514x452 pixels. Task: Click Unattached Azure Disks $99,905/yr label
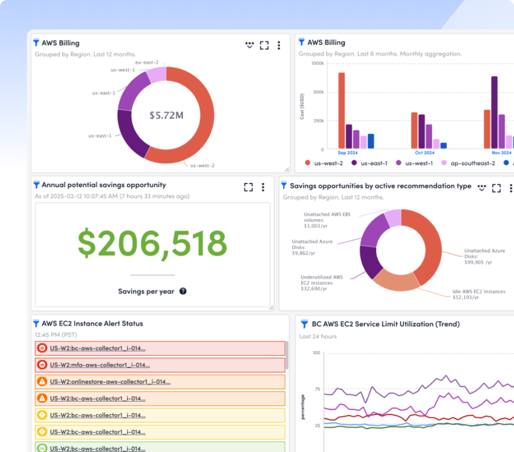[x=484, y=256]
